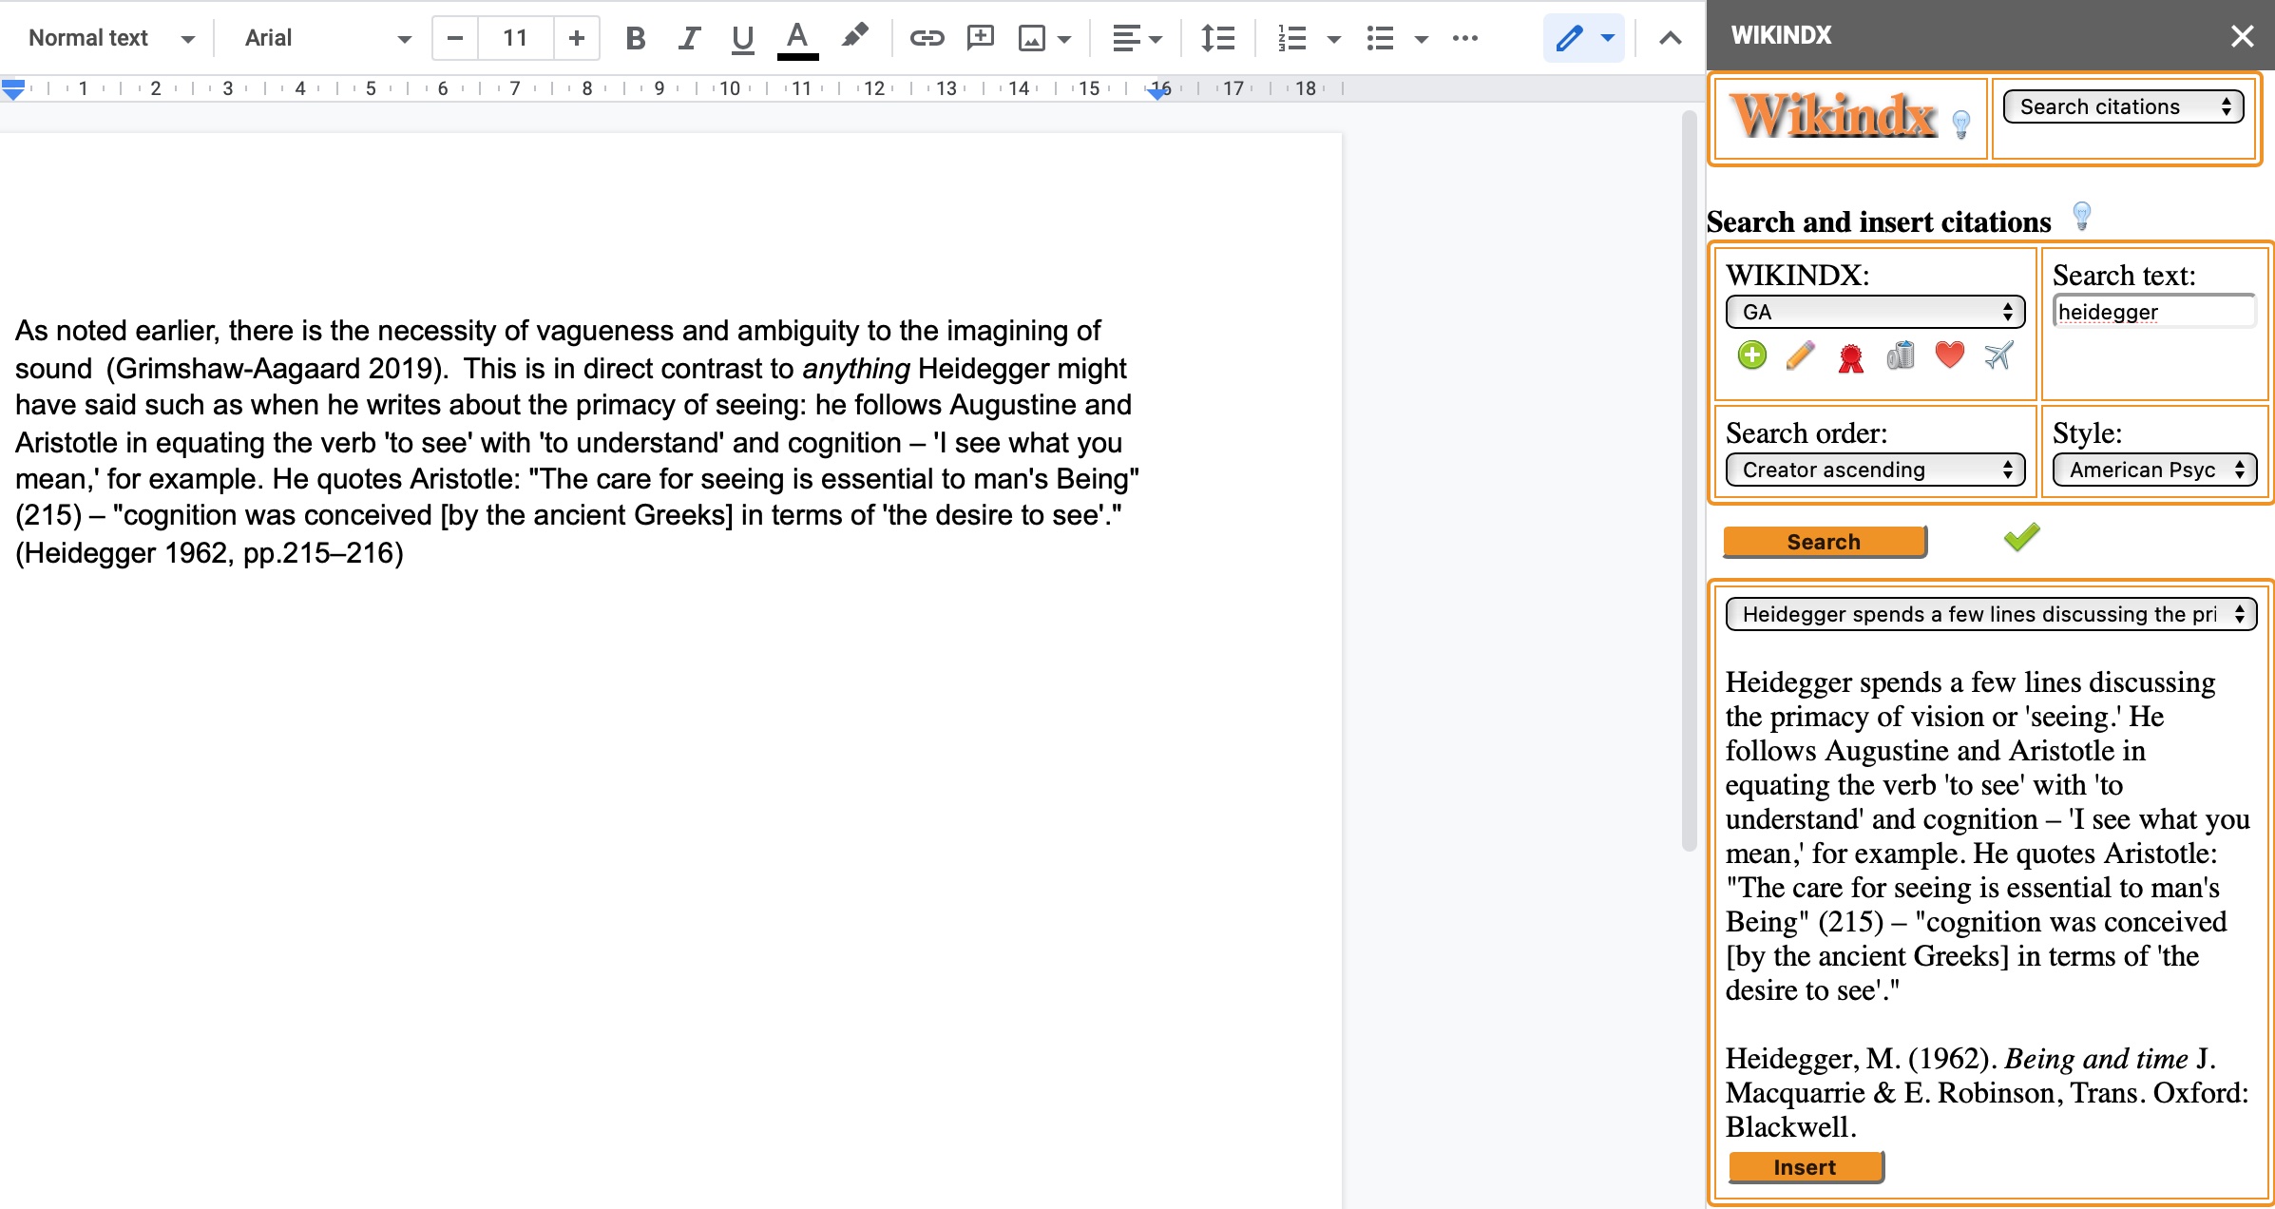Open the text color picker

(797, 40)
